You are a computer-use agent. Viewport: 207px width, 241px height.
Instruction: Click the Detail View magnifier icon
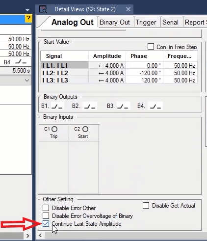click(43, 9)
